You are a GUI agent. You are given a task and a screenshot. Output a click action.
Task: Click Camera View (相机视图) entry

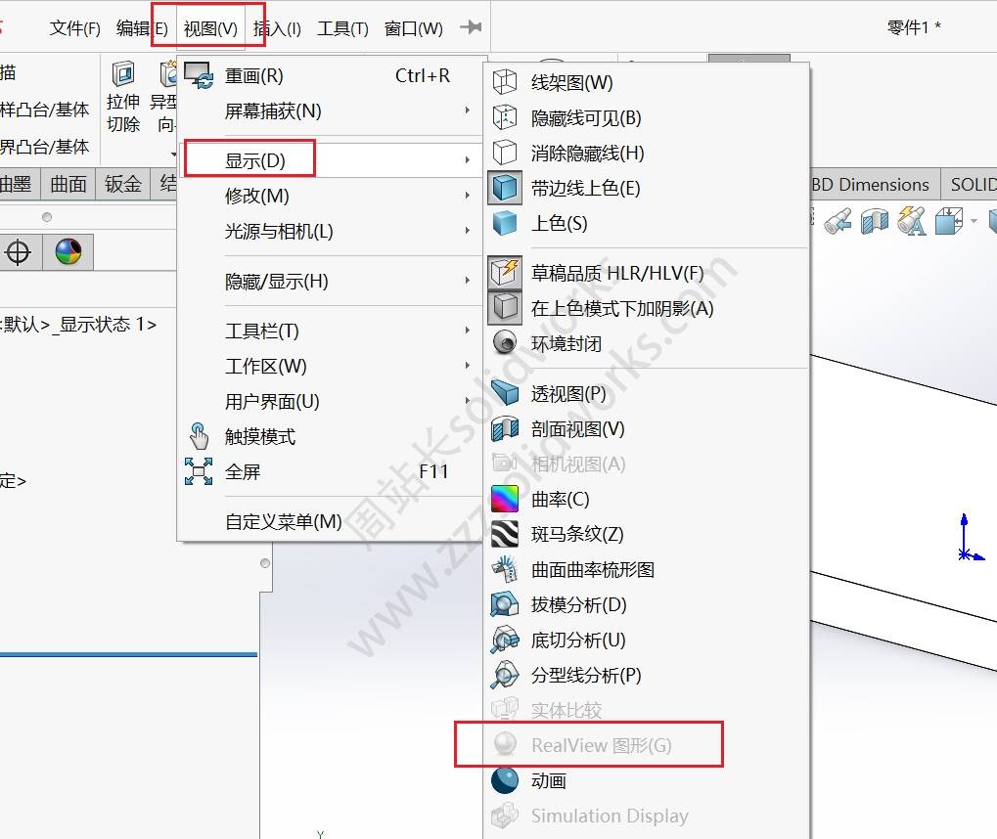tap(646, 464)
